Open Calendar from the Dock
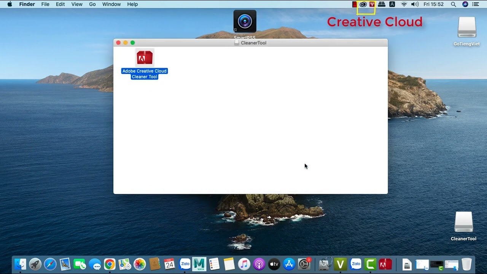The height and width of the screenshot is (274, 487). pyautogui.click(x=169, y=264)
